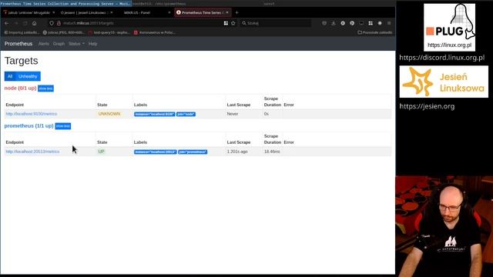The height and width of the screenshot is (277, 493).
Task: Click the monitor-shaped toolbar icon
Action: point(361,23)
